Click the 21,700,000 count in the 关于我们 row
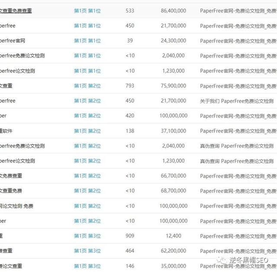Viewport: 277px width, 272px height. (173, 101)
